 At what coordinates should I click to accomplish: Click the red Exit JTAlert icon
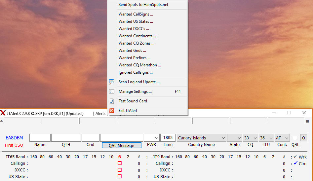(112, 111)
